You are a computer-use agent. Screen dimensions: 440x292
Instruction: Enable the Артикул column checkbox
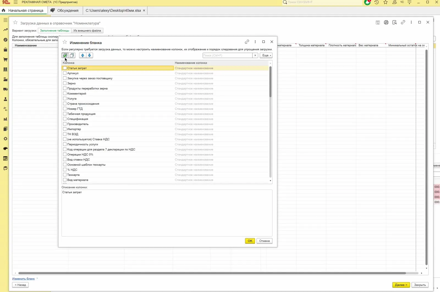[x=65, y=73]
